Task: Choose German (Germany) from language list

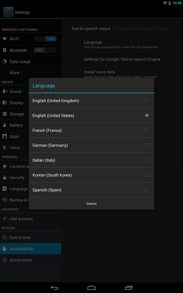Action: [x=91, y=145]
